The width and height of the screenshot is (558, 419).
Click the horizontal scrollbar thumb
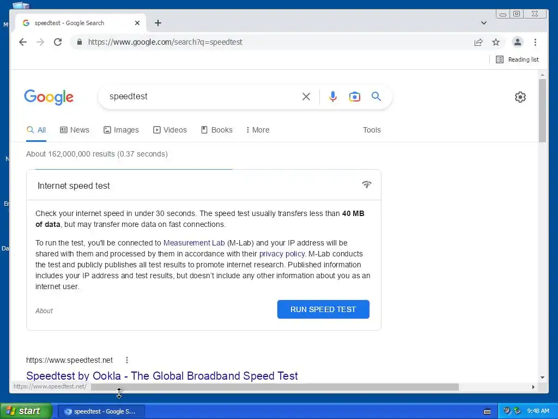tap(275, 387)
